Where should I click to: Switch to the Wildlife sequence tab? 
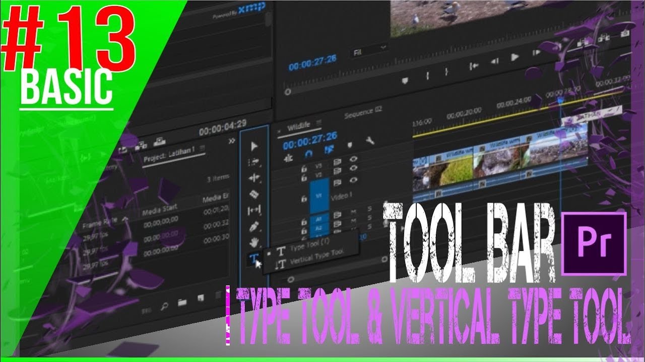[x=298, y=127]
